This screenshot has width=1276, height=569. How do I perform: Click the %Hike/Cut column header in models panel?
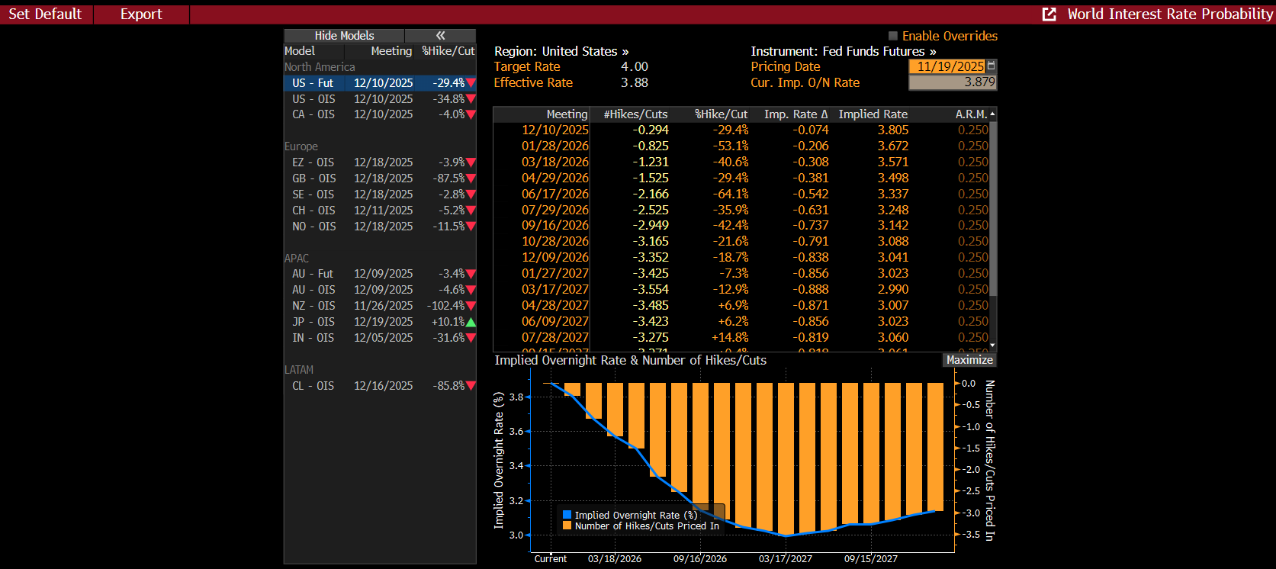[448, 51]
